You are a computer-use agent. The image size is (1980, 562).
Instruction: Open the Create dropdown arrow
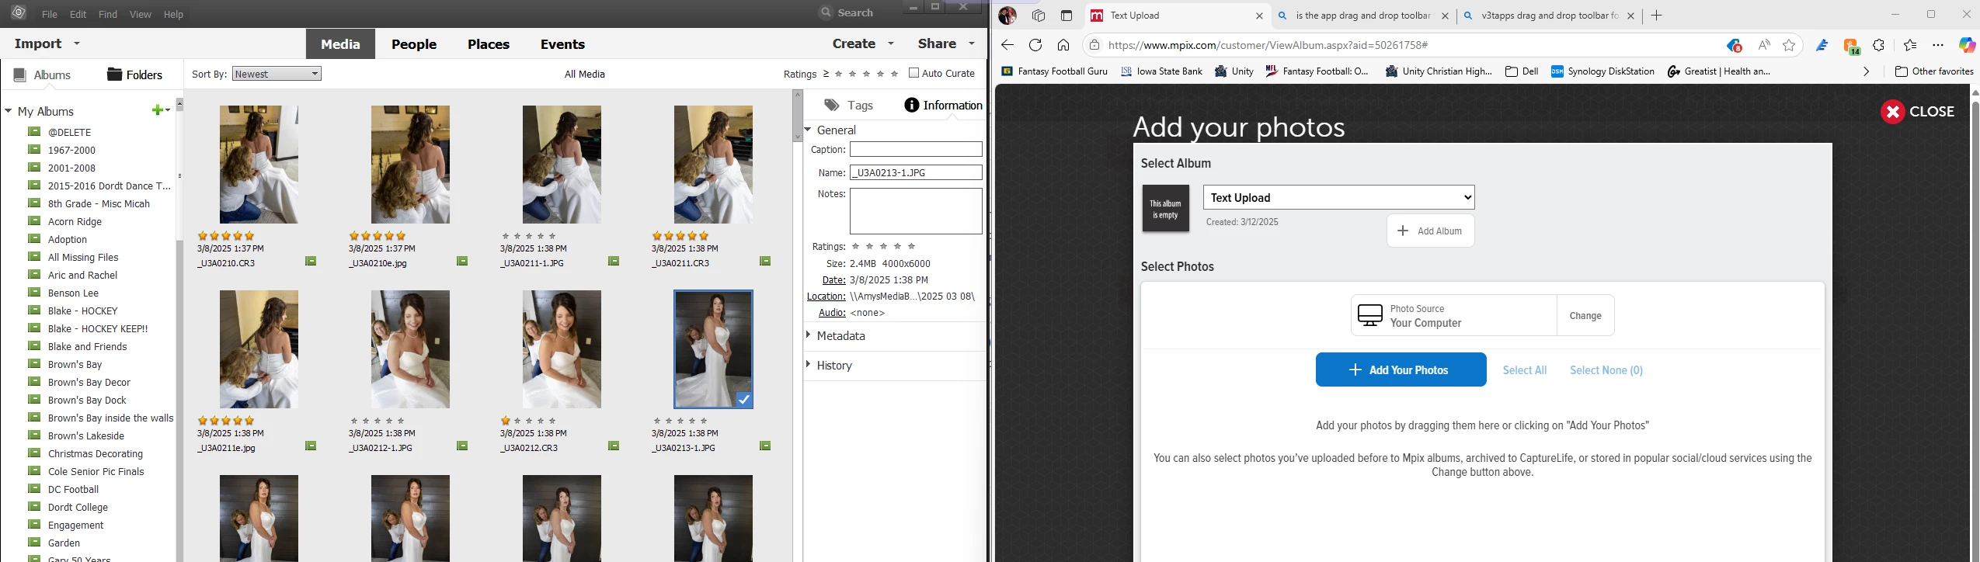point(891,44)
